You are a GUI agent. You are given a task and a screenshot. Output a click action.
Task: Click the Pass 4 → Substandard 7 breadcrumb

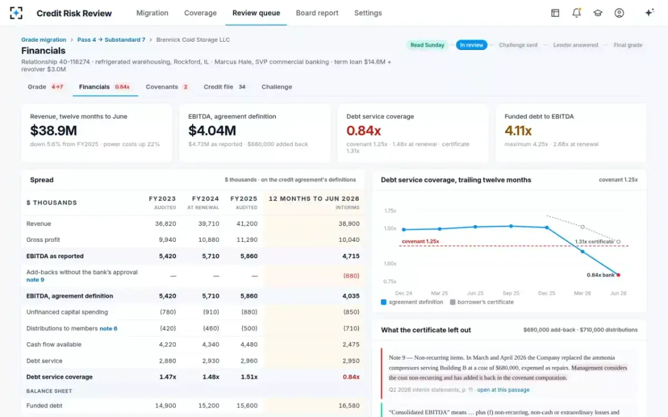click(111, 39)
